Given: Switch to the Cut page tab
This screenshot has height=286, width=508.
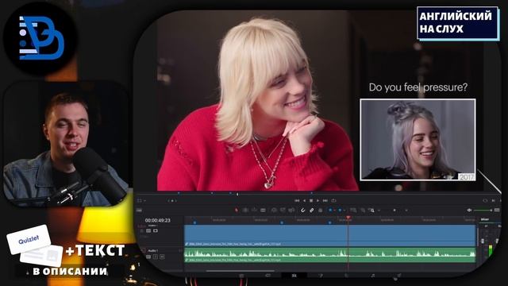Looking at the screenshot, I should [x=267, y=276].
